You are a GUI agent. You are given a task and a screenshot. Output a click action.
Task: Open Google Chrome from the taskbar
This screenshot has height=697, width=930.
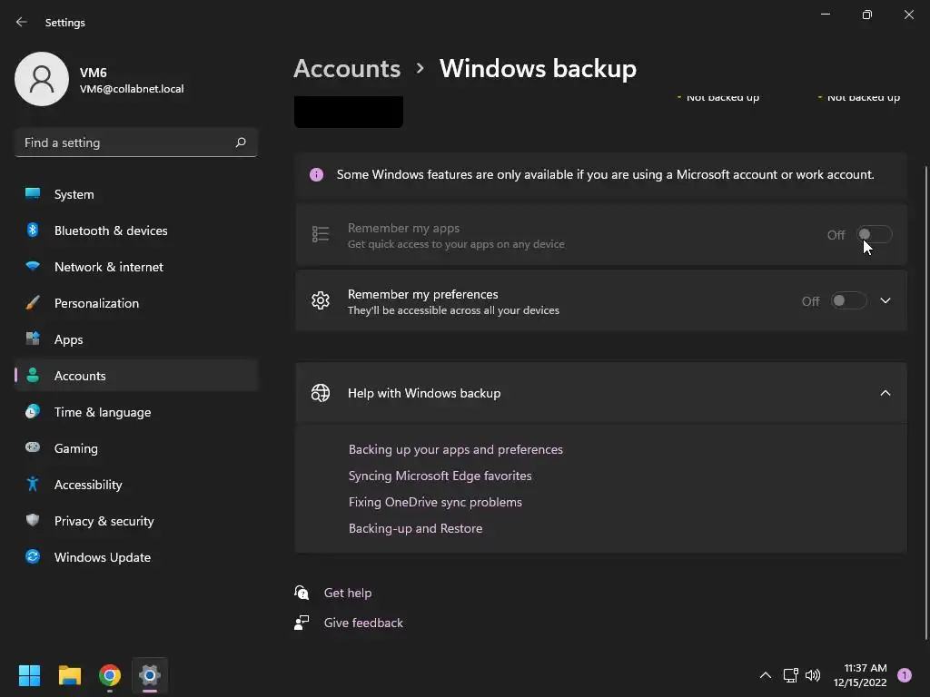pos(110,675)
